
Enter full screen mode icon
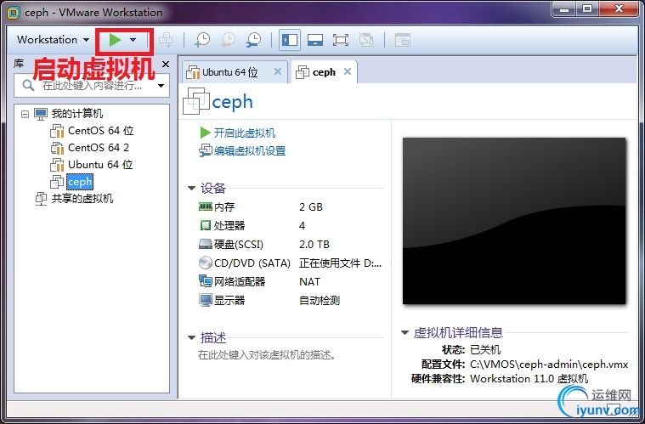tap(341, 40)
